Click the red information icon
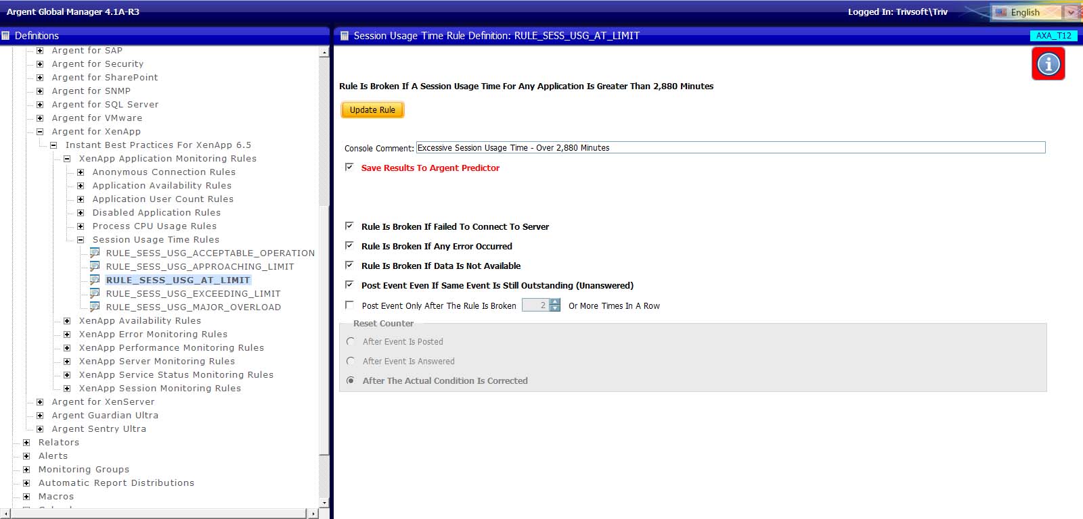 pyautogui.click(x=1048, y=64)
